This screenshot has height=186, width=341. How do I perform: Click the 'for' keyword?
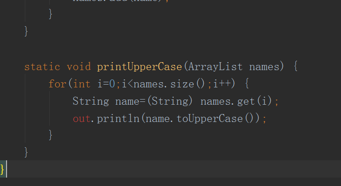pos(58,84)
